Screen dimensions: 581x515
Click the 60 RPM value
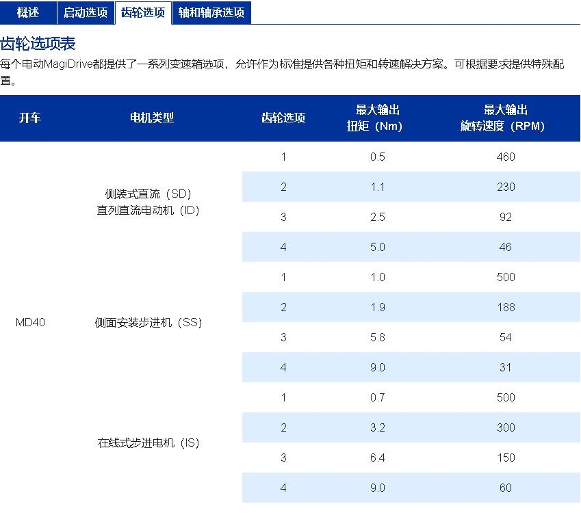(x=506, y=488)
